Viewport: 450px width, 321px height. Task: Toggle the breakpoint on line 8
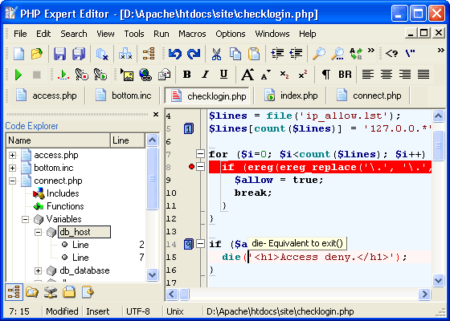(191, 167)
